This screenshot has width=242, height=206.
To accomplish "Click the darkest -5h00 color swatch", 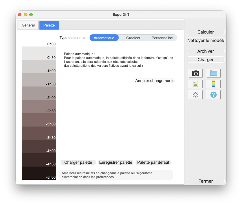I will [39, 173].
